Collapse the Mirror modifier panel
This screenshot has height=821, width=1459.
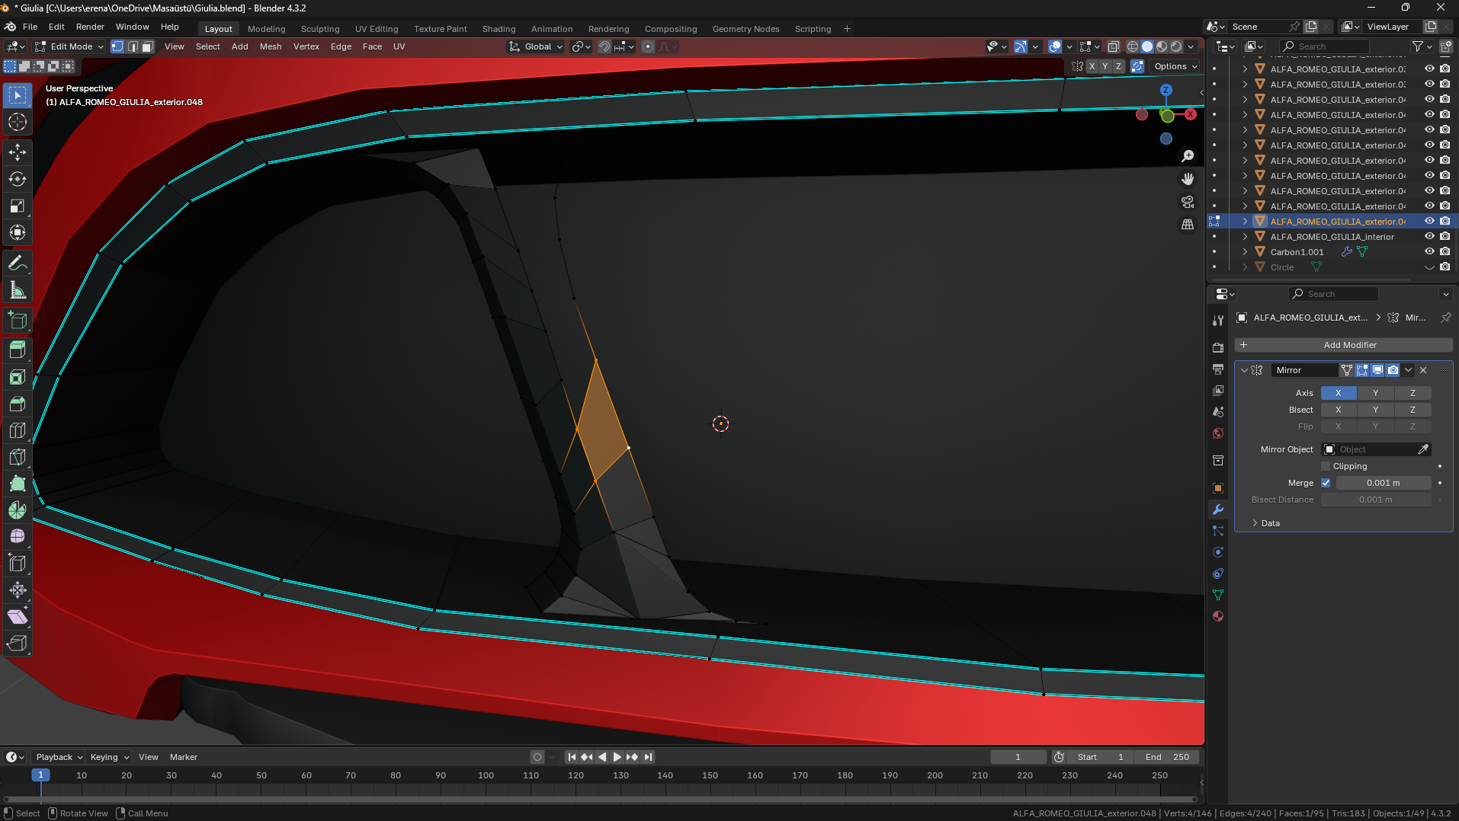click(x=1244, y=370)
